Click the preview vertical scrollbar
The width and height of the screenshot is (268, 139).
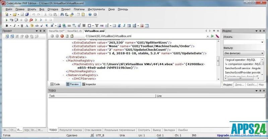tap(218, 60)
